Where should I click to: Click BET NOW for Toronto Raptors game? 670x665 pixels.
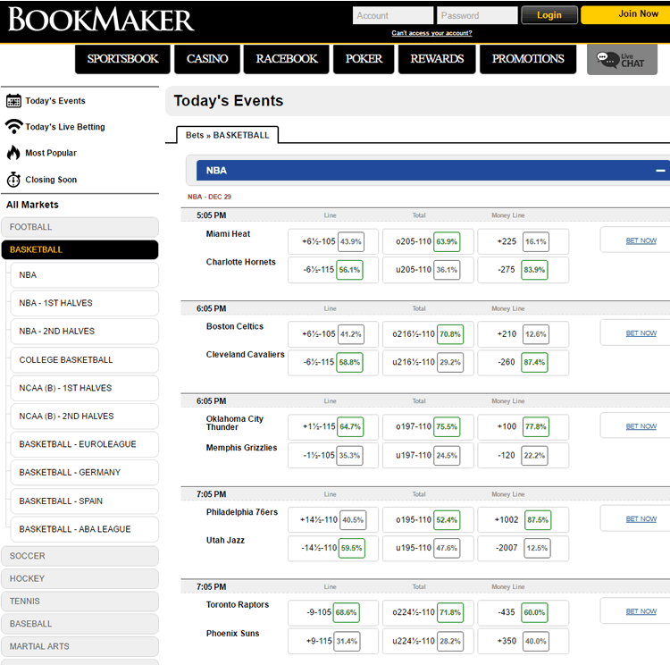[x=641, y=611]
